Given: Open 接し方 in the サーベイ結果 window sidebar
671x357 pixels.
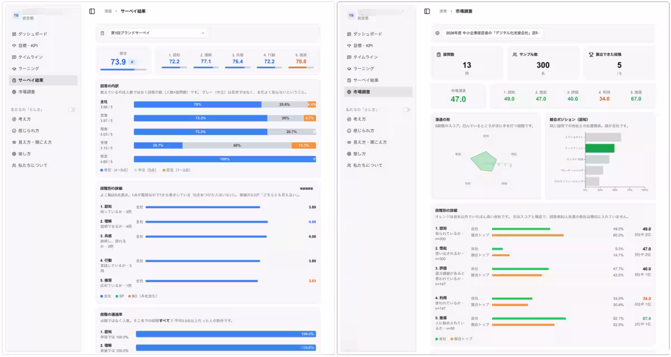Looking at the screenshot, I should tap(43, 154).
